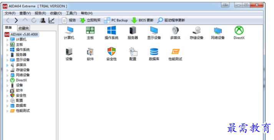Click the back navigation arrow
The image size is (274, 140).
tap(8, 20)
